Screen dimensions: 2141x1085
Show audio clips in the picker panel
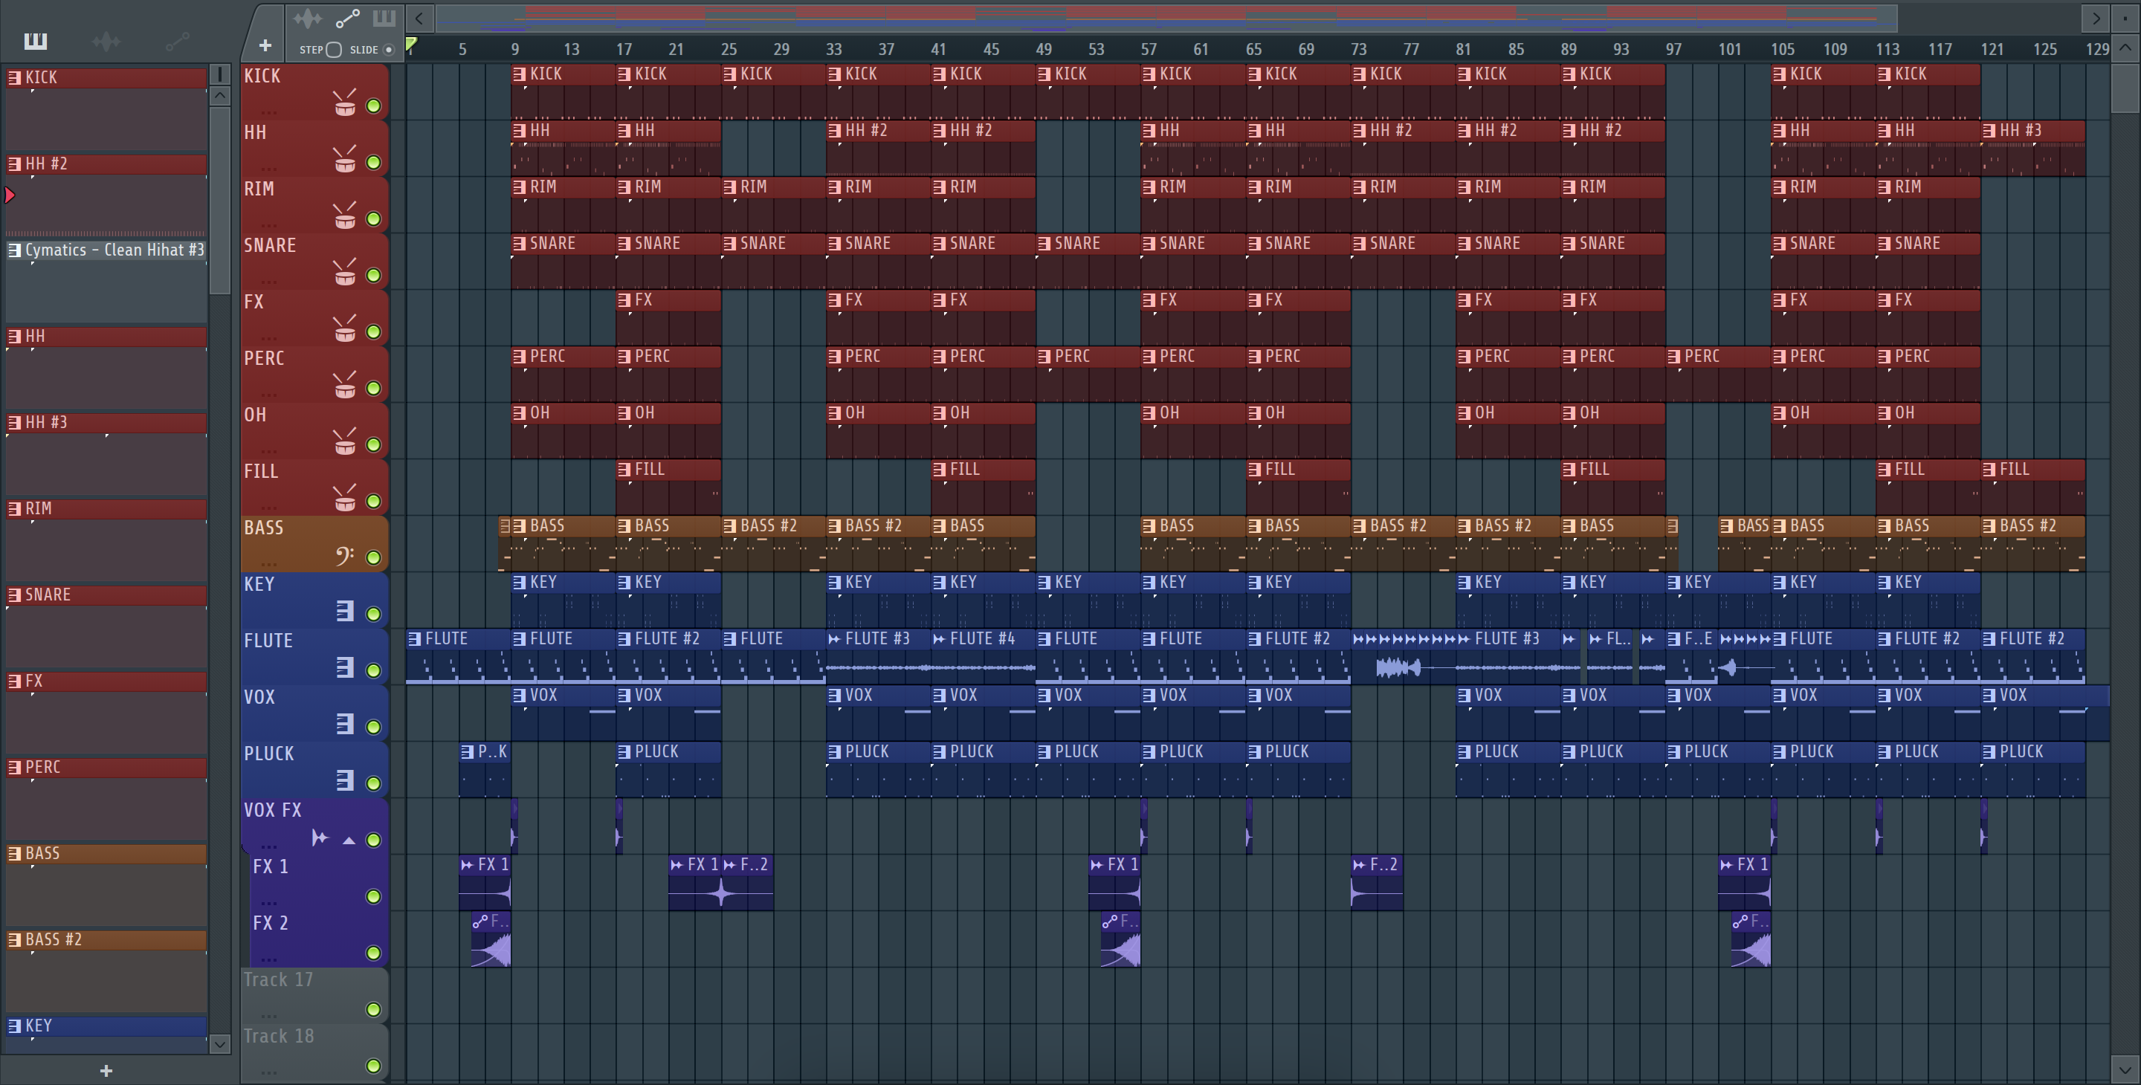[106, 41]
